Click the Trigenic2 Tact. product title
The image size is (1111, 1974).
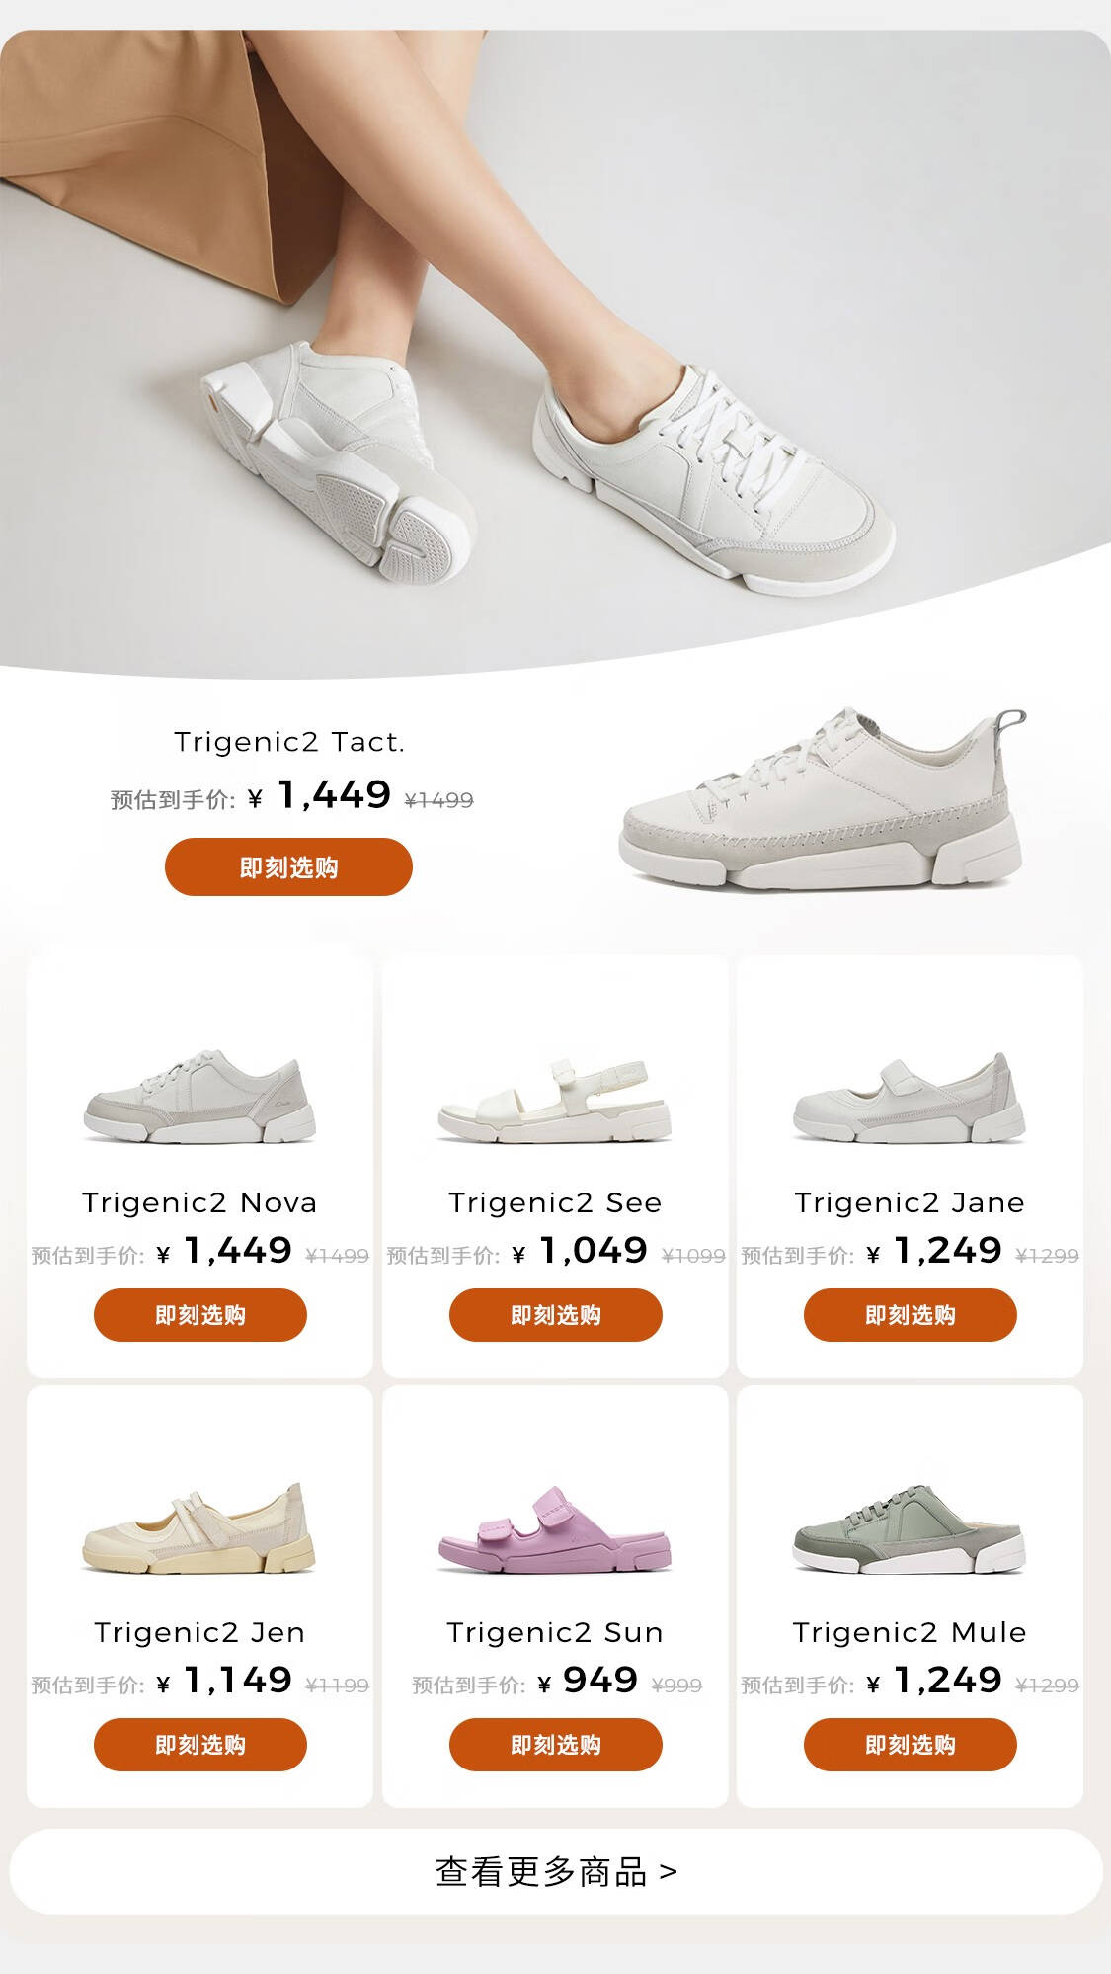point(289,742)
